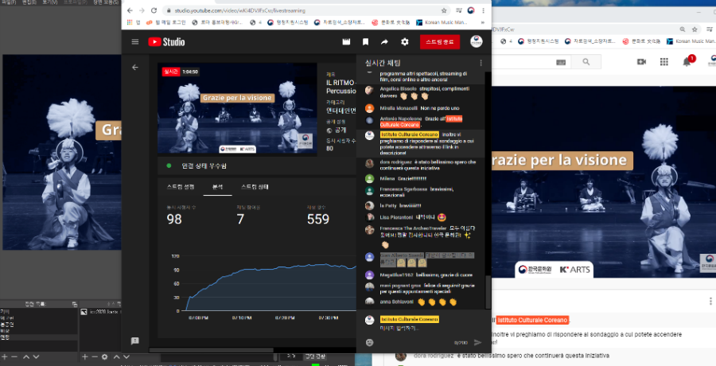716x366 pixels.
Task: Remove scene with OBS scenes minus button
Action: click(14, 357)
